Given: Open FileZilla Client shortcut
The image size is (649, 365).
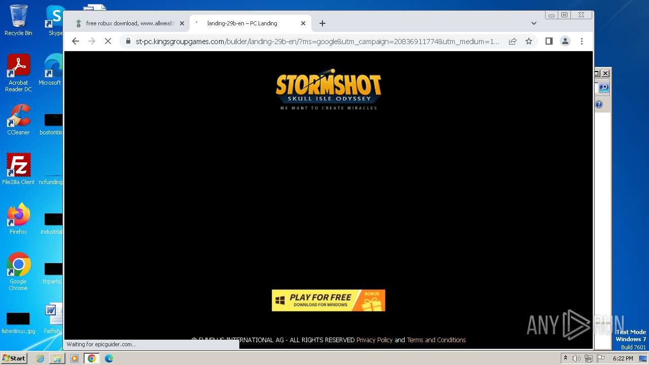Looking at the screenshot, I should [x=18, y=169].
